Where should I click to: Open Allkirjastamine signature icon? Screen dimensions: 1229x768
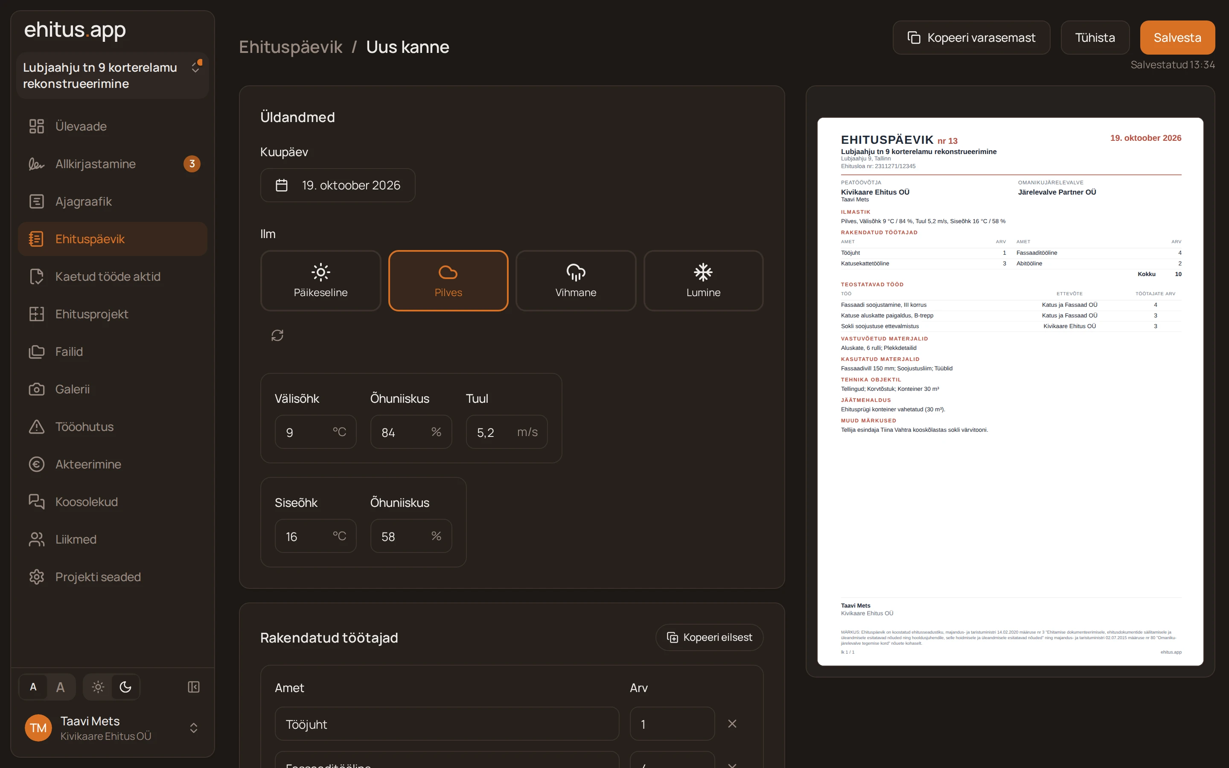[x=37, y=163]
